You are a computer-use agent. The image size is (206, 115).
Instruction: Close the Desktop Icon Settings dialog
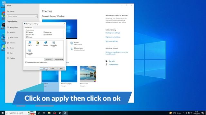coord(64,24)
